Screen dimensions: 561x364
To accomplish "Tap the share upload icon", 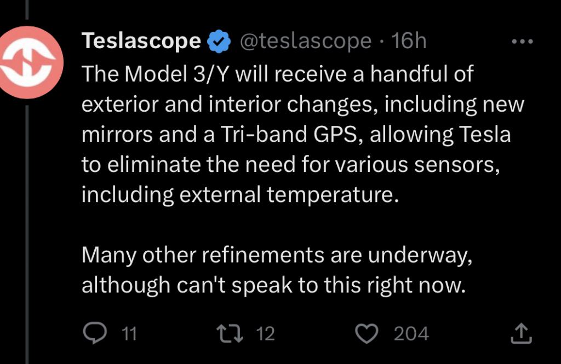I will point(520,333).
